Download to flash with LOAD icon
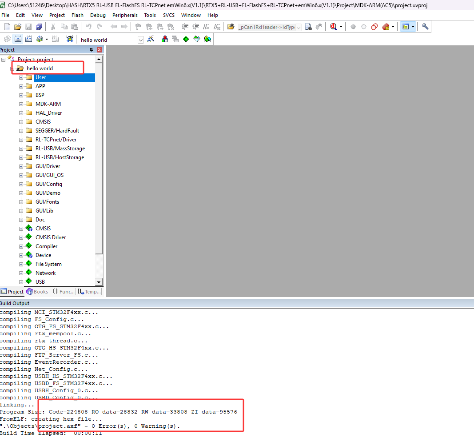The height and width of the screenshot is (442, 474). [70, 39]
